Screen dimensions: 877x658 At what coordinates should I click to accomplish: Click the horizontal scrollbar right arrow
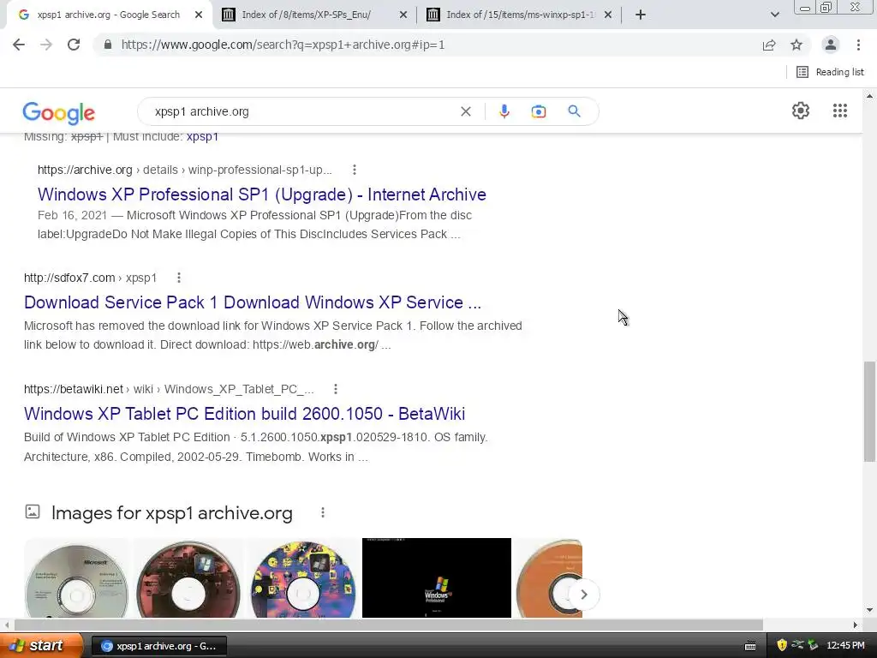pyautogui.click(x=856, y=625)
